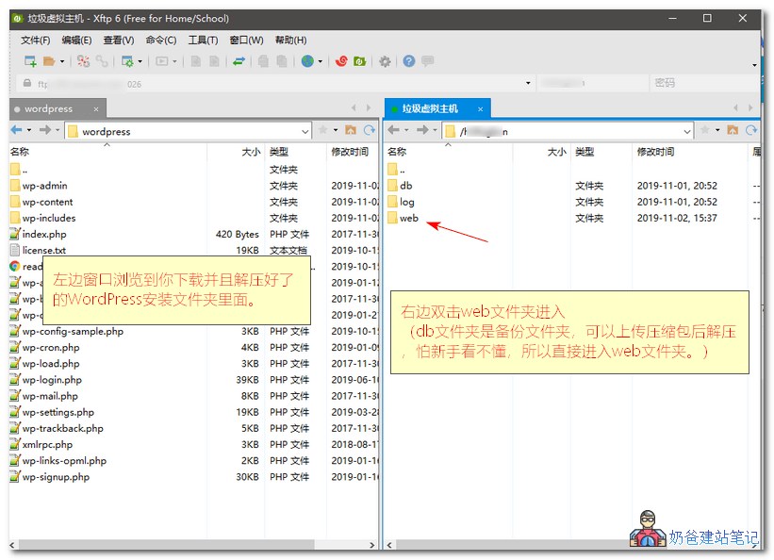This screenshot has width=774, height=560.
Task: Open the options gear icon in toolbar
Action: click(x=385, y=61)
